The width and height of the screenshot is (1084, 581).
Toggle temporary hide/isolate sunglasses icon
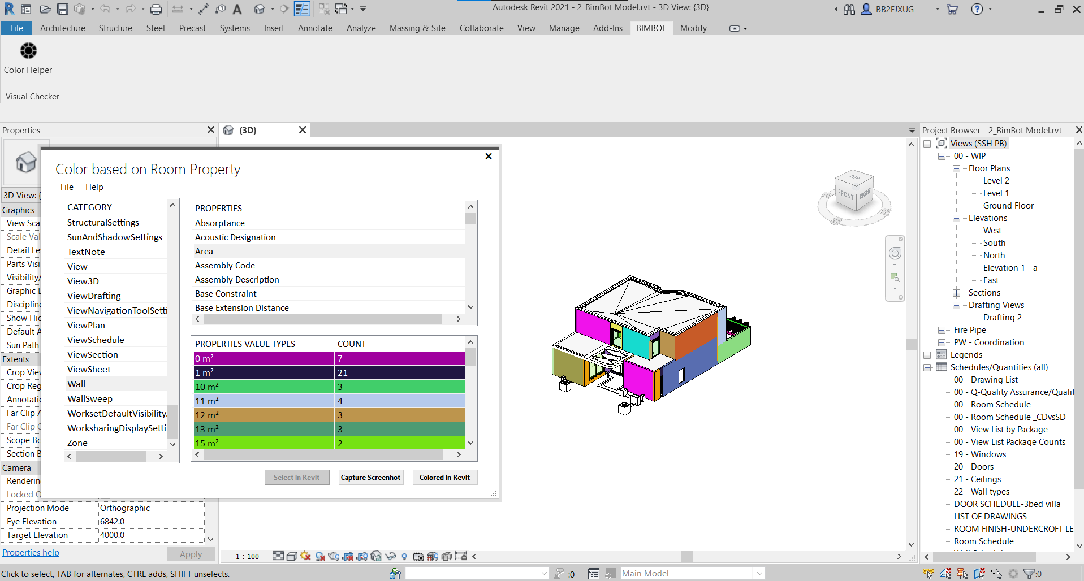[390, 556]
